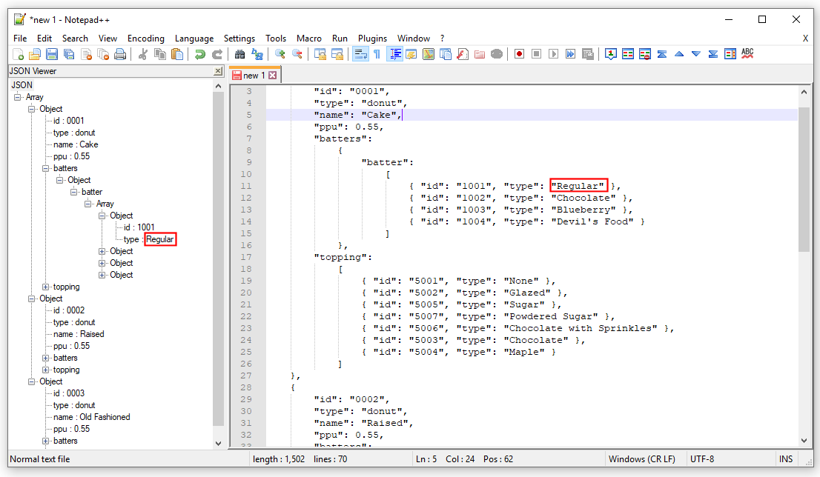The image size is (820, 477).
Task: Open the Plugins menu
Action: coord(372,39)
